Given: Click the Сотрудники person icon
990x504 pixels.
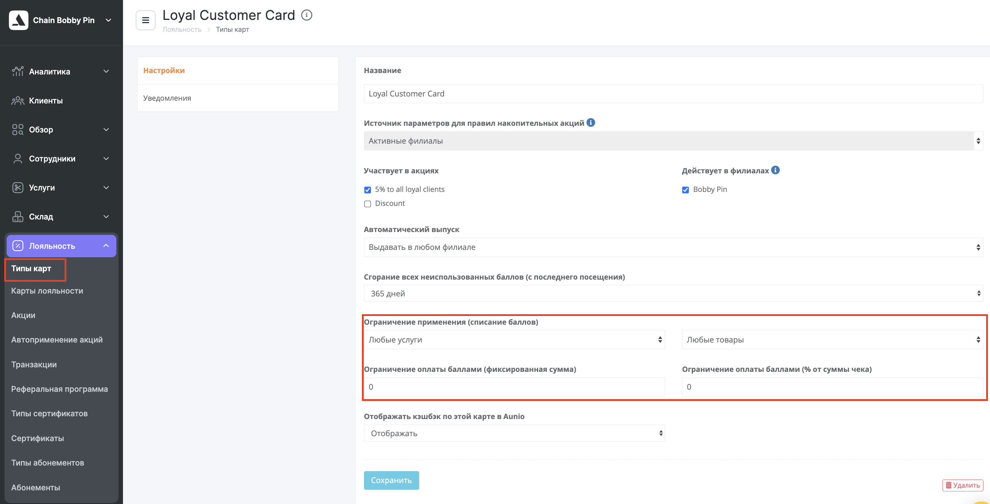Looking at the screenshot, I should coord(18,159).
